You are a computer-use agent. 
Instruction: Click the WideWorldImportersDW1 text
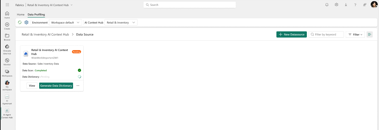(x=45, y=58)
